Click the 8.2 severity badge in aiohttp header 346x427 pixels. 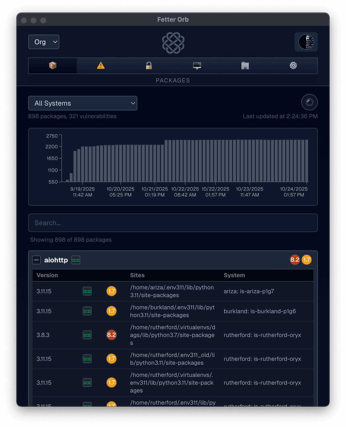pyautogui.click(x=295, y=260)
